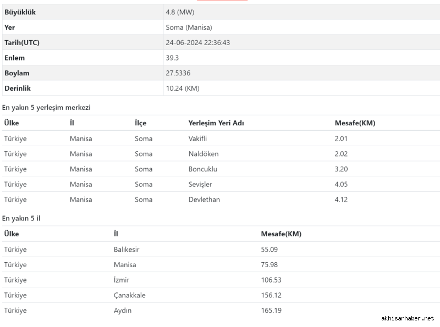Select the latitude value 39.3
The image size is (440, 327).
172,58
